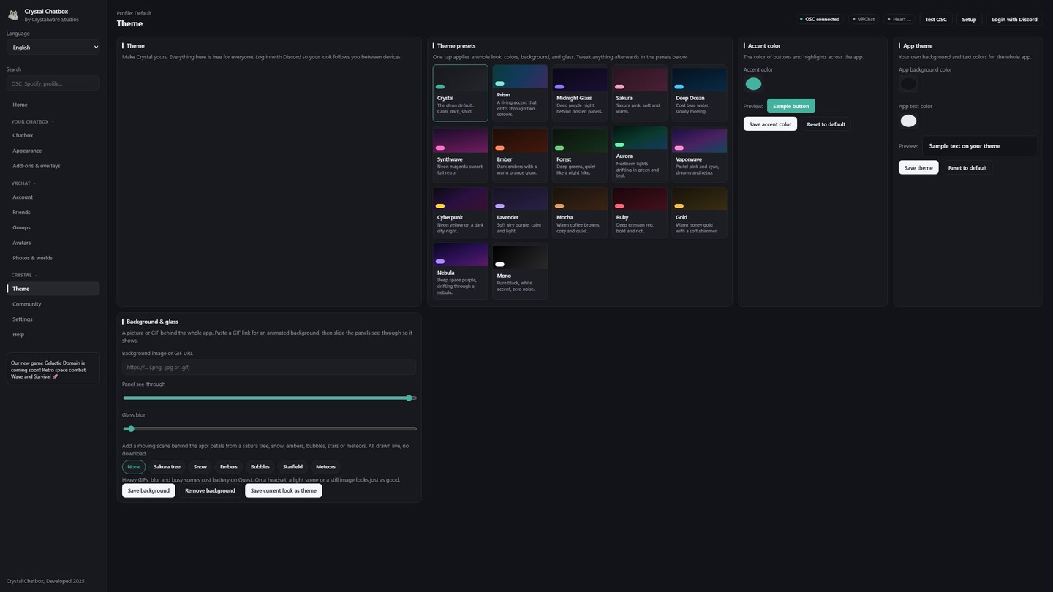1053x592 pixels.
Task: Apply the Mono theme preset
Action: (x=520, y=271)
